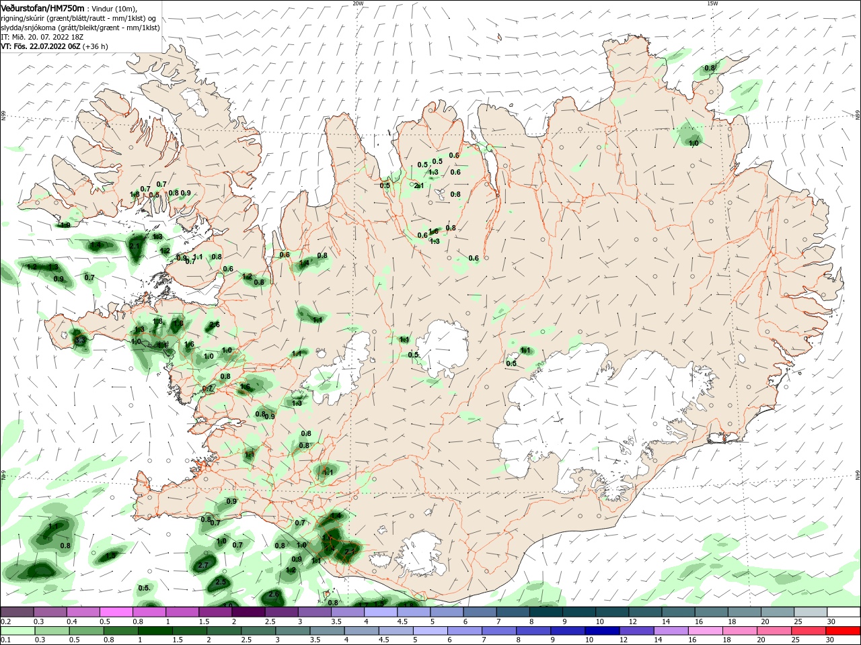The width and height of the screenshot is (861, 645).
Task: Select the 'IT: Mið. 20. 07. 2022 18Z' line
Action: coord(42,37)
